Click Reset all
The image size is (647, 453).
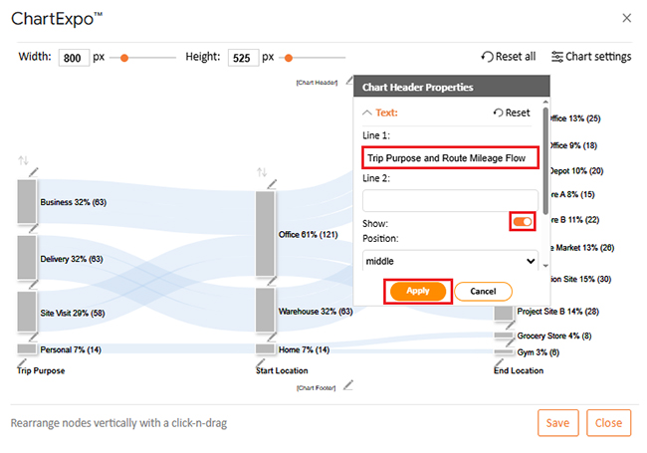(x=509, y=57)
